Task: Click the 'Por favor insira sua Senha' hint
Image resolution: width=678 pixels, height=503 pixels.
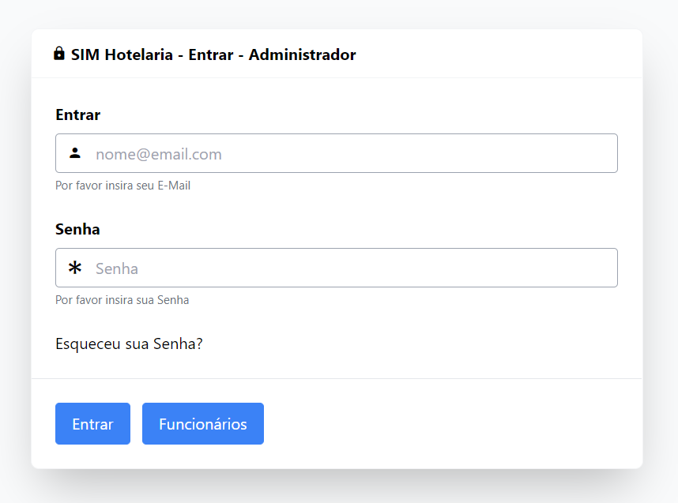Action: pos(122,300)
